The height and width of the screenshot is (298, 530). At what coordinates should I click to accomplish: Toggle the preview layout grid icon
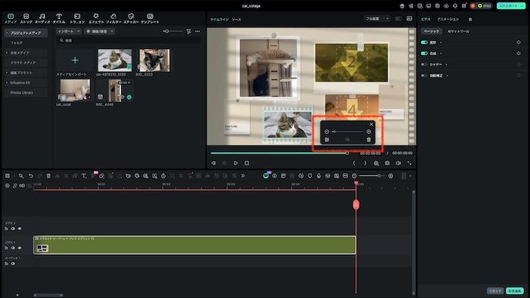398,19
